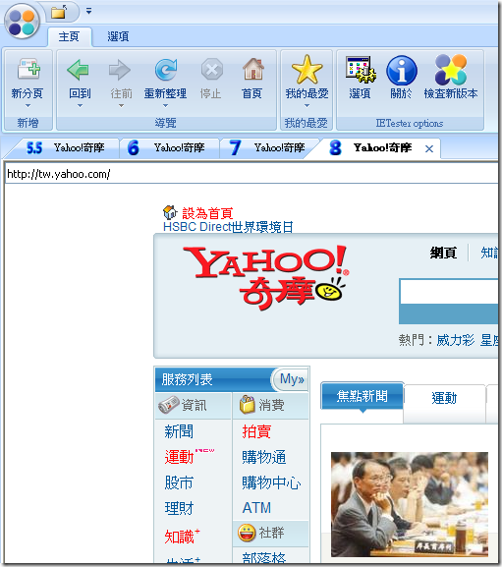502x567 pixels.
Task: Click the 我的最愛 favorites star icon
Action: pos(307,70)
